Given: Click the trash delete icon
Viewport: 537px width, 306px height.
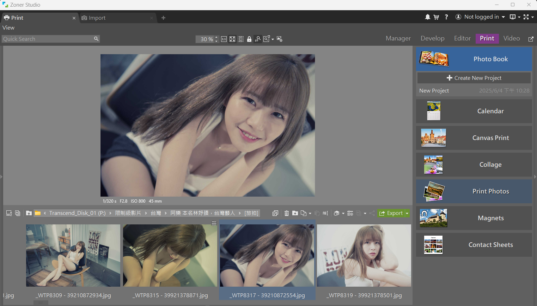Looking at the screenshot, I should (287, 213).
